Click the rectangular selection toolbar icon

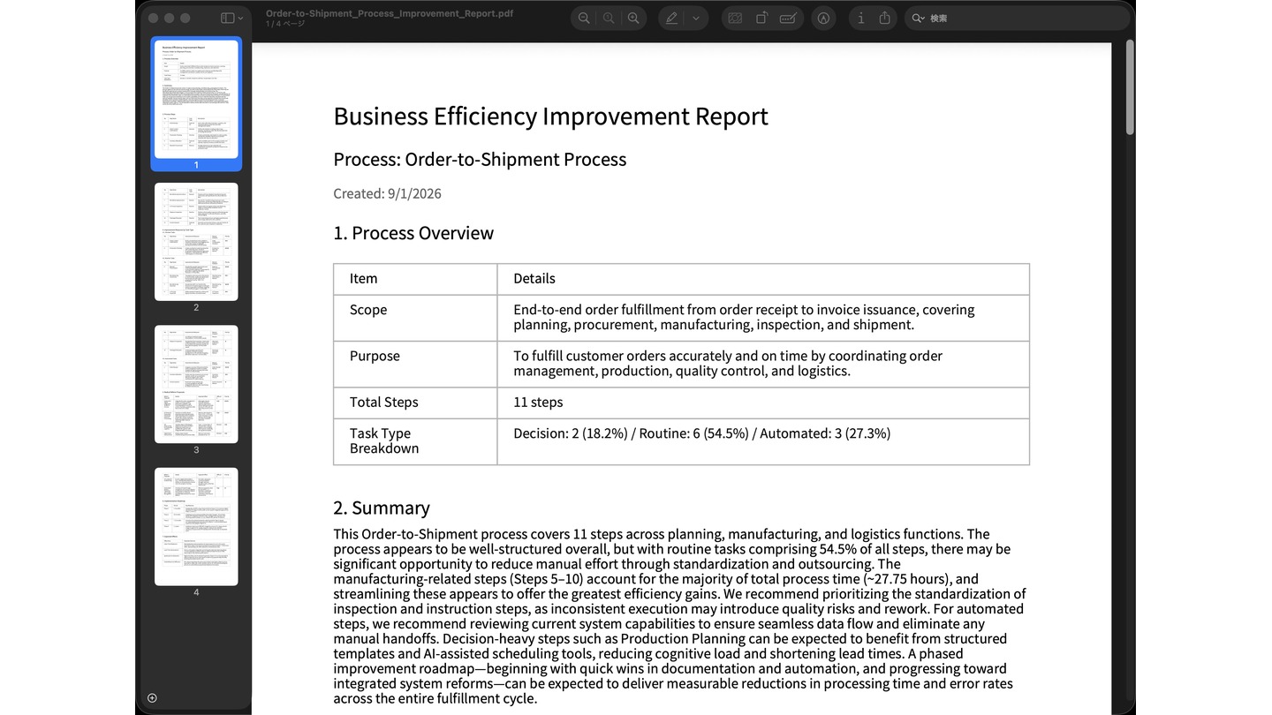coord(735,18)
